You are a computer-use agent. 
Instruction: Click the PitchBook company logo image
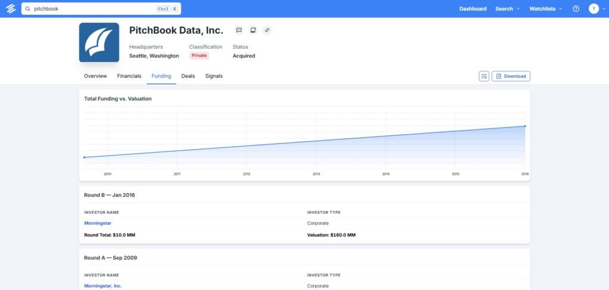99,42
